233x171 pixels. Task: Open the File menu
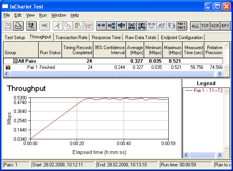(x=7, y=15)
